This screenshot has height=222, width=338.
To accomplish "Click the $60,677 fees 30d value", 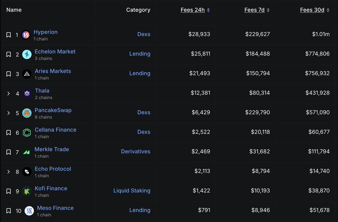I will (319, 132).
